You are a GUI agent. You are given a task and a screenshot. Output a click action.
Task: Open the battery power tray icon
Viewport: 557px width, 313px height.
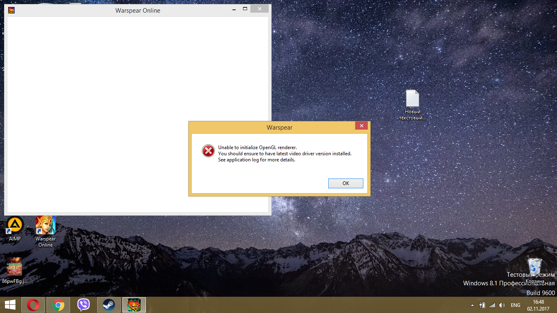pos(482,305)
